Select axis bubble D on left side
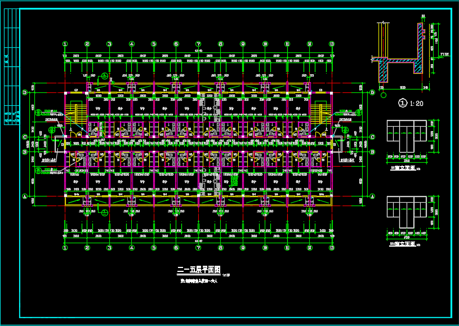Viewport: 459px width, 326px height. 25,92
